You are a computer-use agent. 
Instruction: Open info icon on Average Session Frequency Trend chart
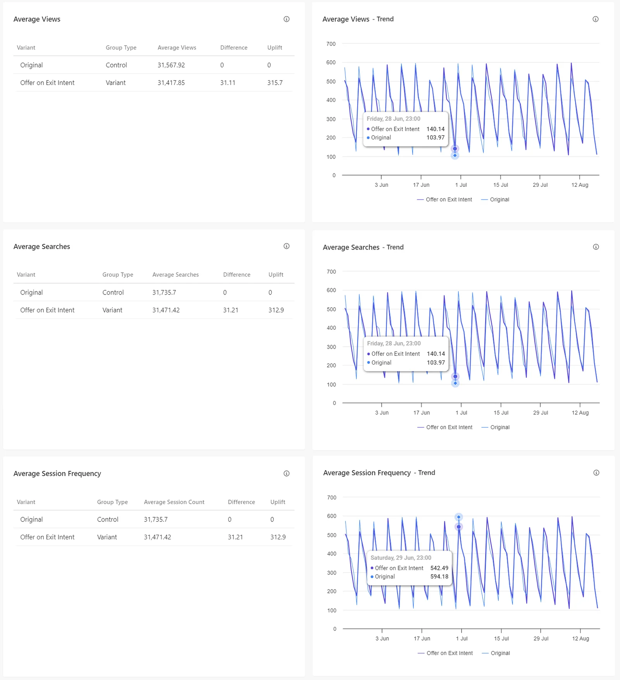[596, 472]
